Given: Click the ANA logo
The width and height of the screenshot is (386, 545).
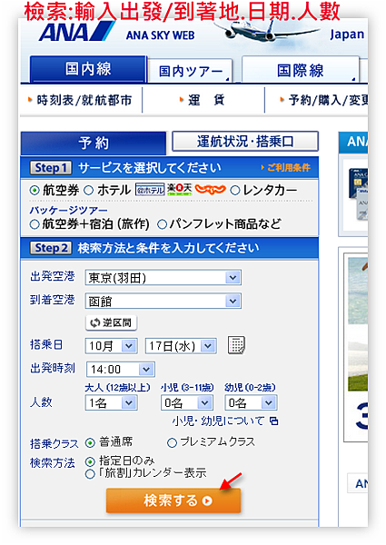Looking at the screenshot, I should coord(76,31).
